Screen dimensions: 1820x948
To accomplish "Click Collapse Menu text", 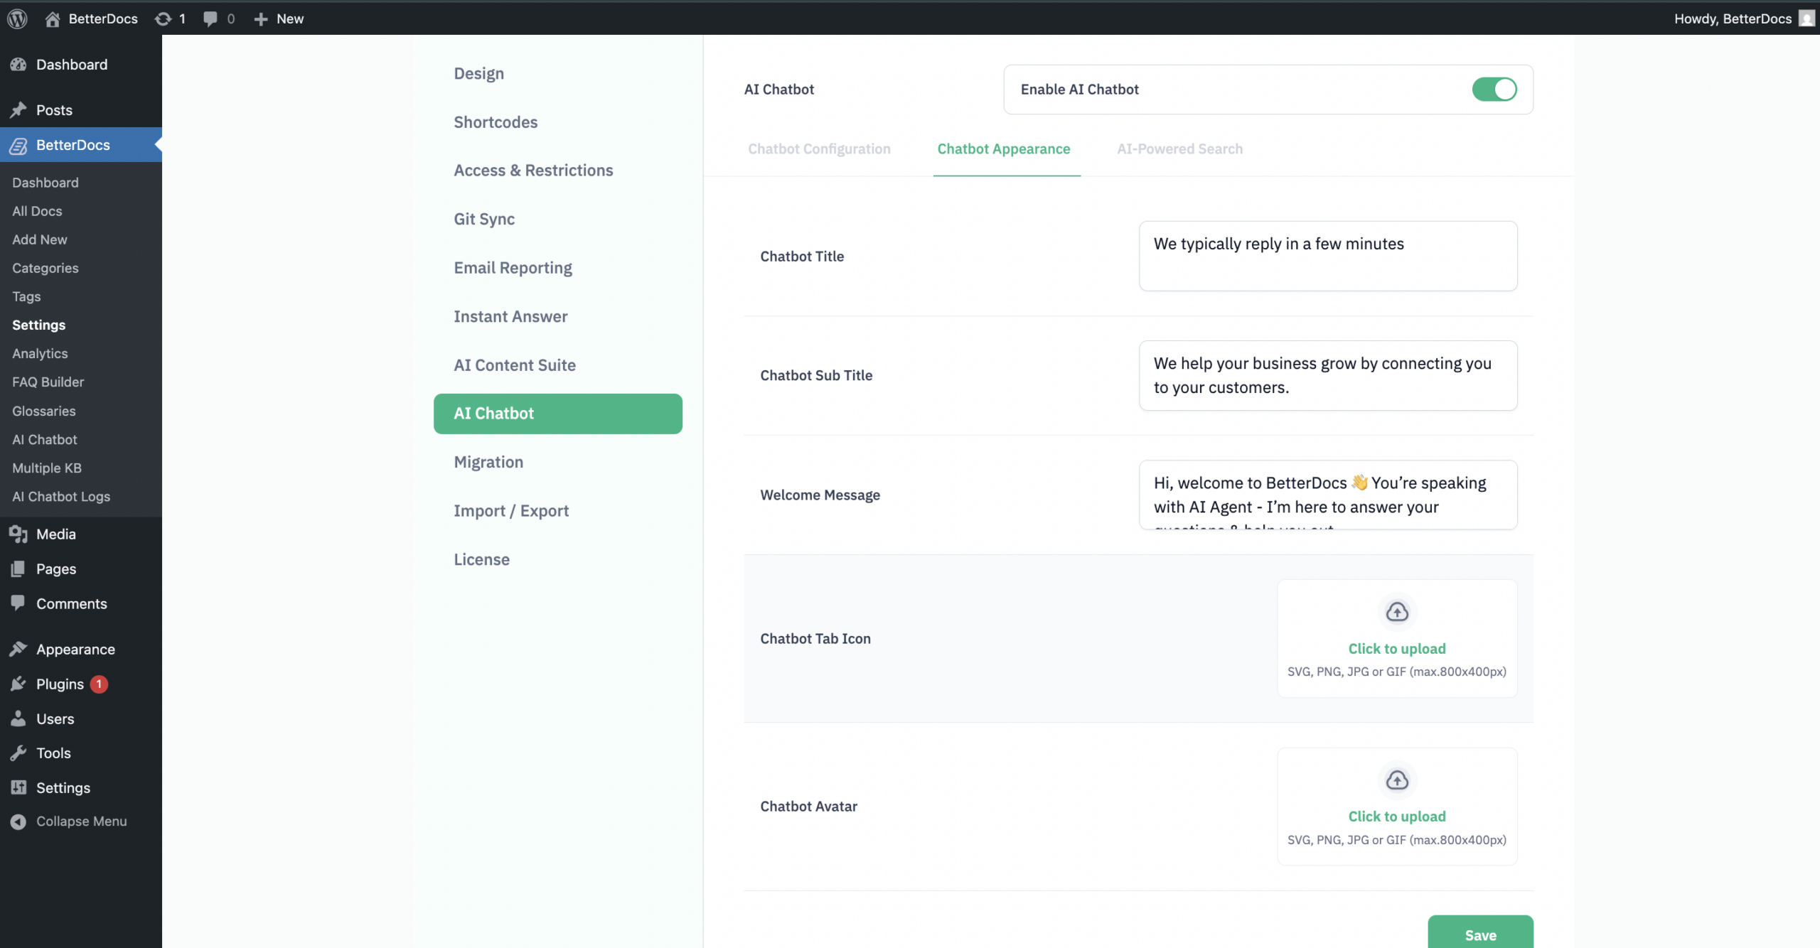I will click(82, 822).
